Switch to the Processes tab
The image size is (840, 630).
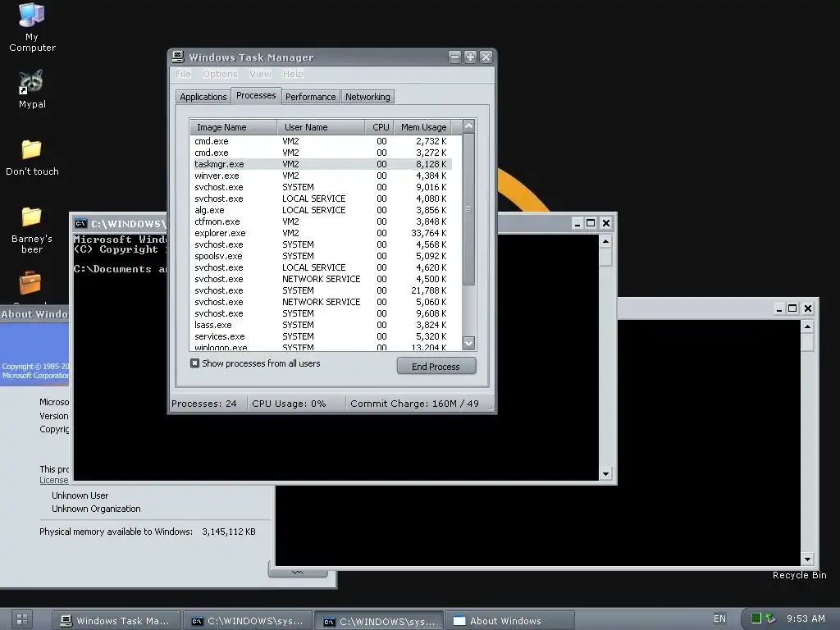tap(256, 95)
